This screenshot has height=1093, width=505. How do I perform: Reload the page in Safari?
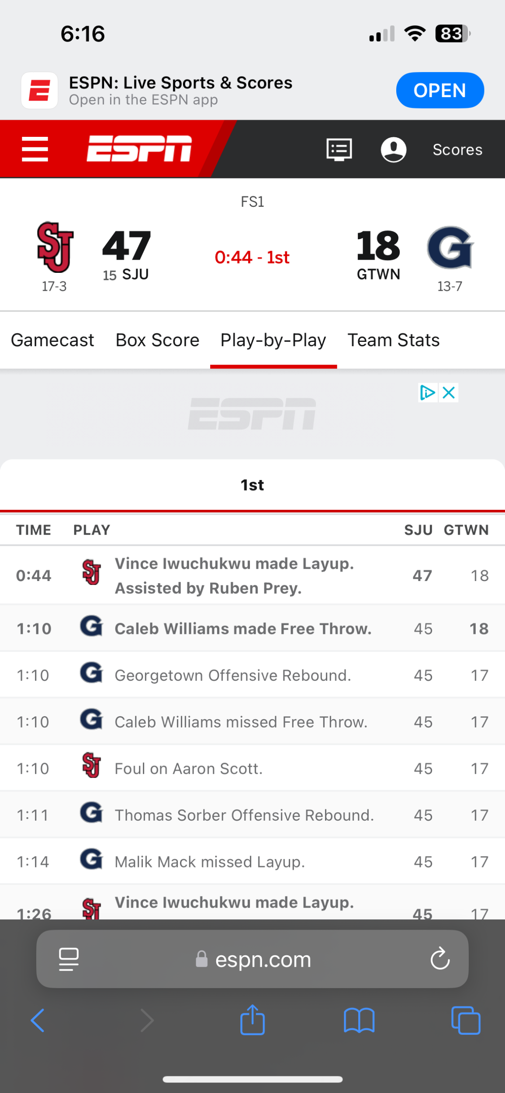440,959
